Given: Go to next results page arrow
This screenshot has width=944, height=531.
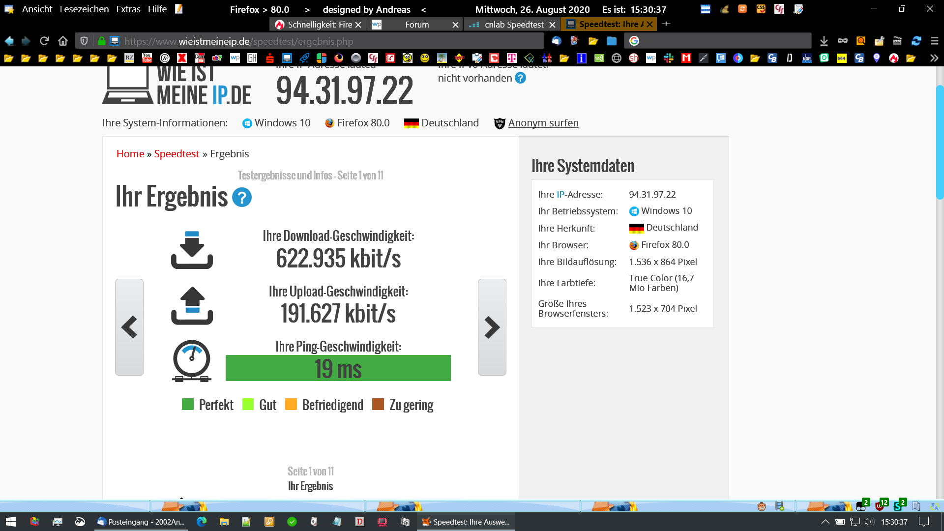Looking at the screenshot, I should [x=492, y=327].
